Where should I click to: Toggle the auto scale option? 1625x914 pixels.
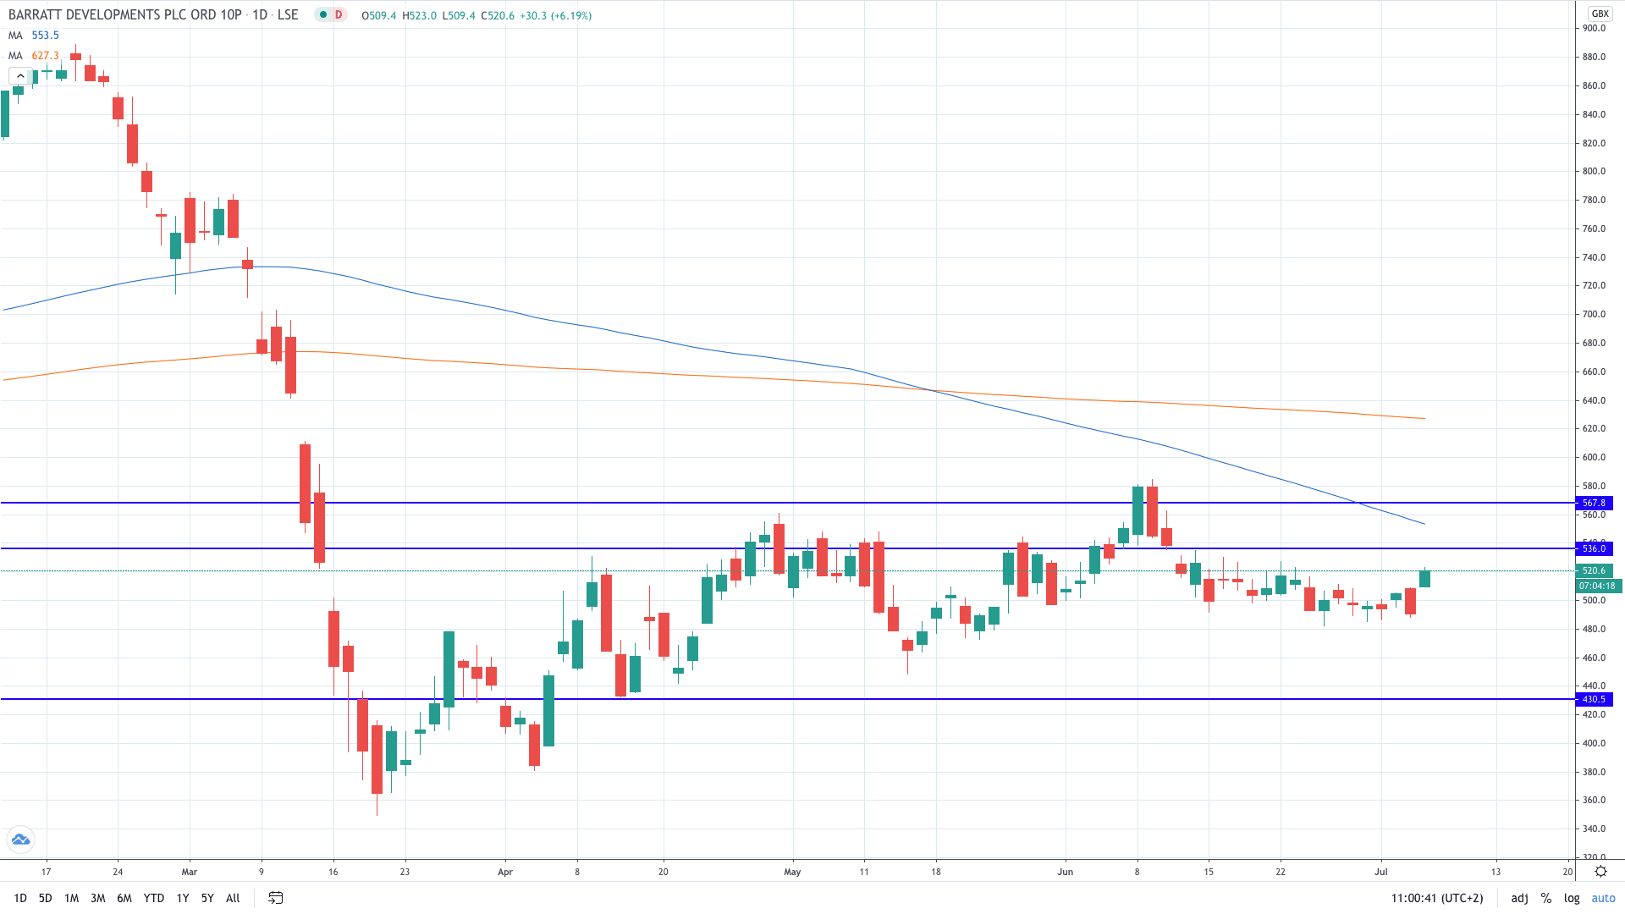[1603, 898]
